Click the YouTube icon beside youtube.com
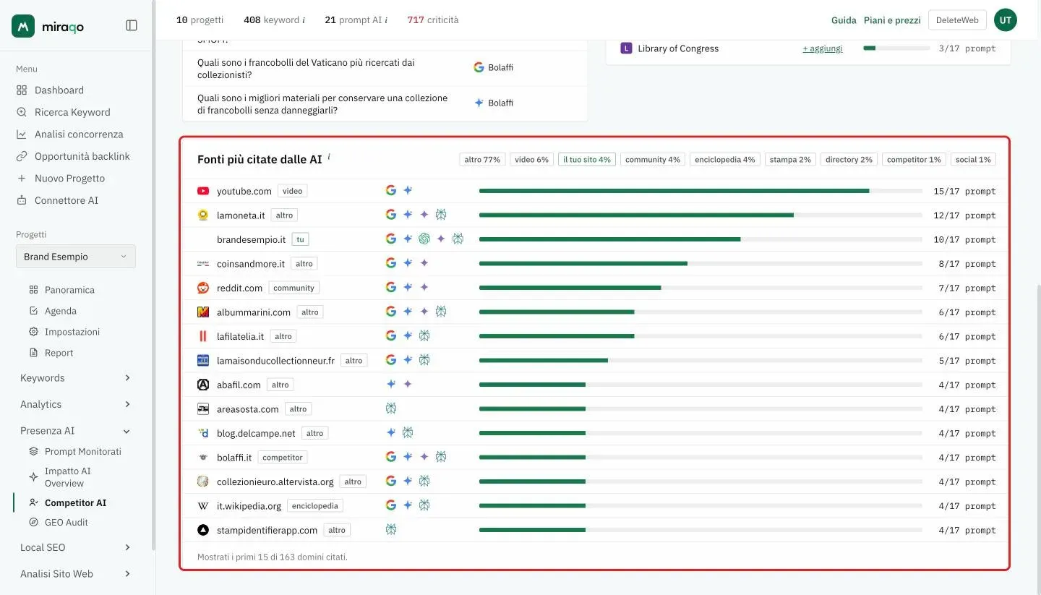Image resolution: width=1041 pixels, height=595 pixels. click(203, 191)
